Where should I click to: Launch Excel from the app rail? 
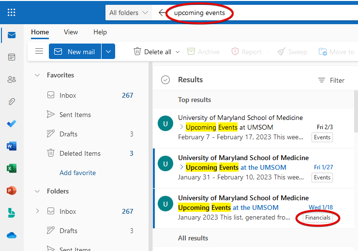(x=12, y=168)
